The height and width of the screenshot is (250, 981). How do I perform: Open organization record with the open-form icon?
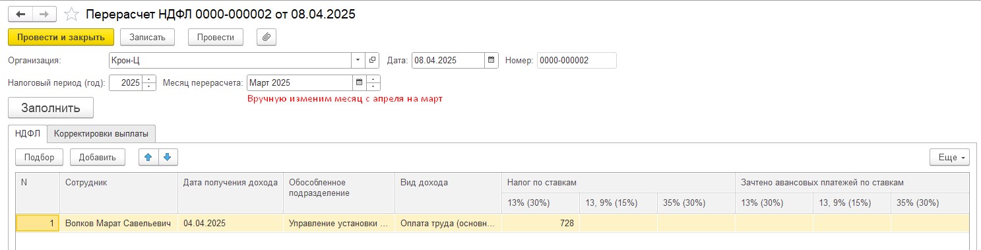pos(373,61)
